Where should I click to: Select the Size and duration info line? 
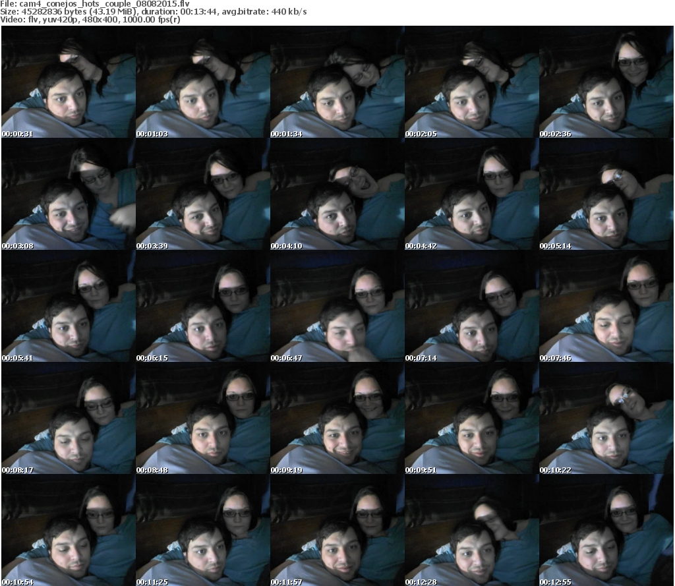(x=154, y=12)
